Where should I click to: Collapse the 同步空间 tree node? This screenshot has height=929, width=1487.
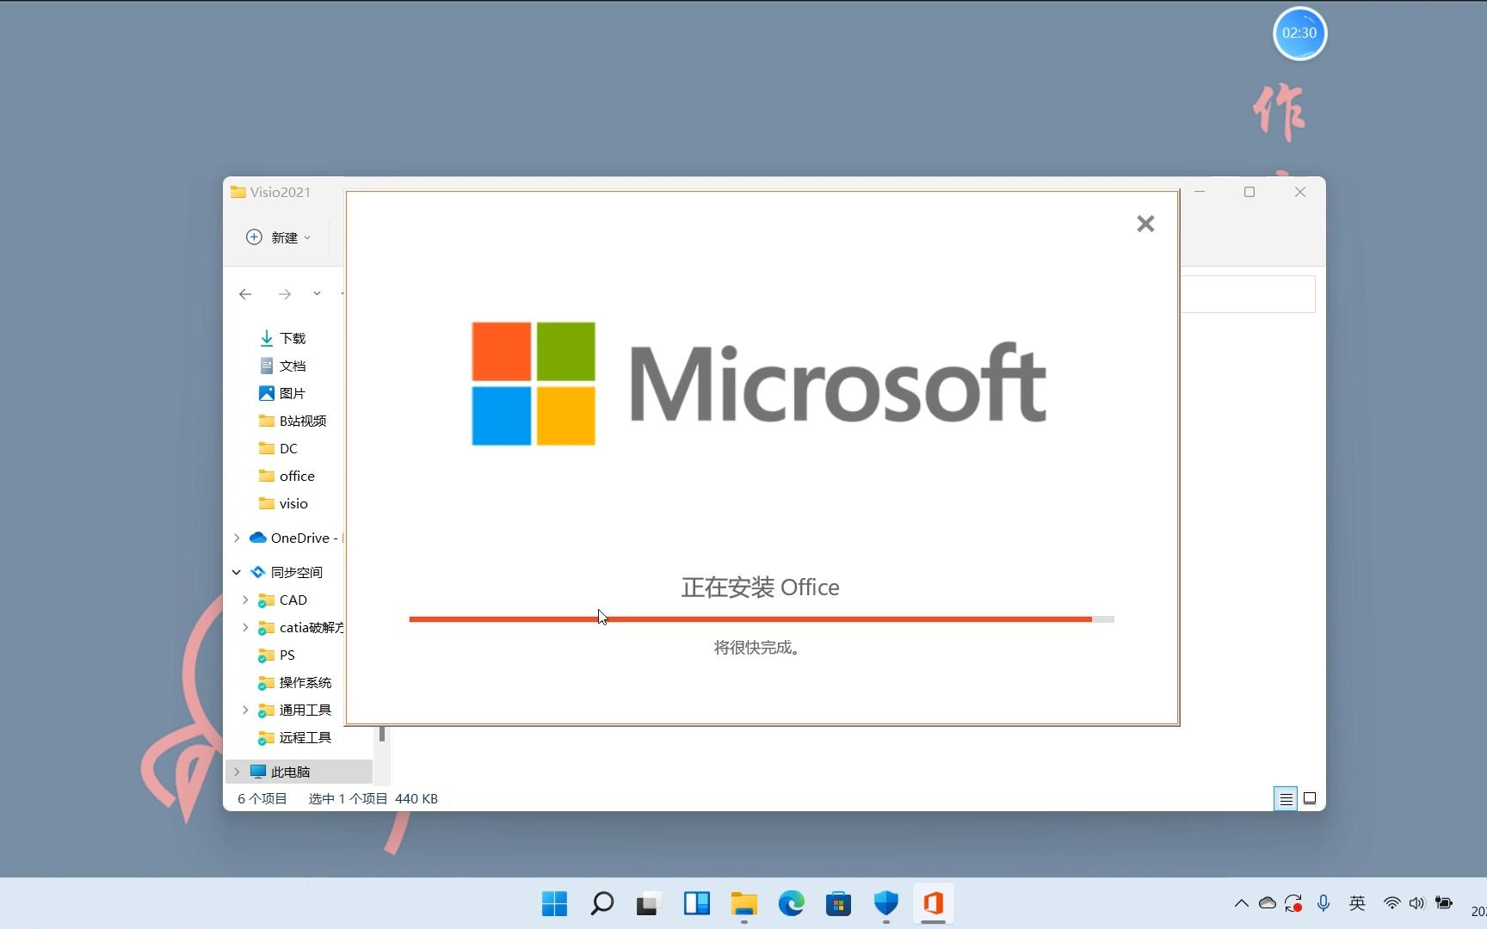237,572
